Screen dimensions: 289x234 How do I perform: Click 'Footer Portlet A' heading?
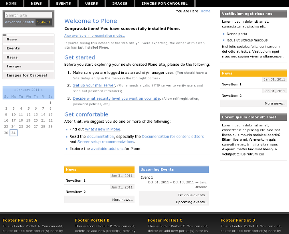[x=20, y=220]
